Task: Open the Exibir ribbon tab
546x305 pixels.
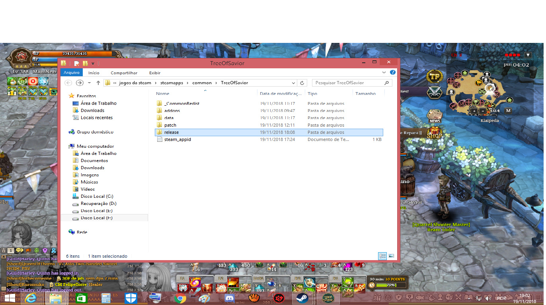Action: [x=155, y=73]
